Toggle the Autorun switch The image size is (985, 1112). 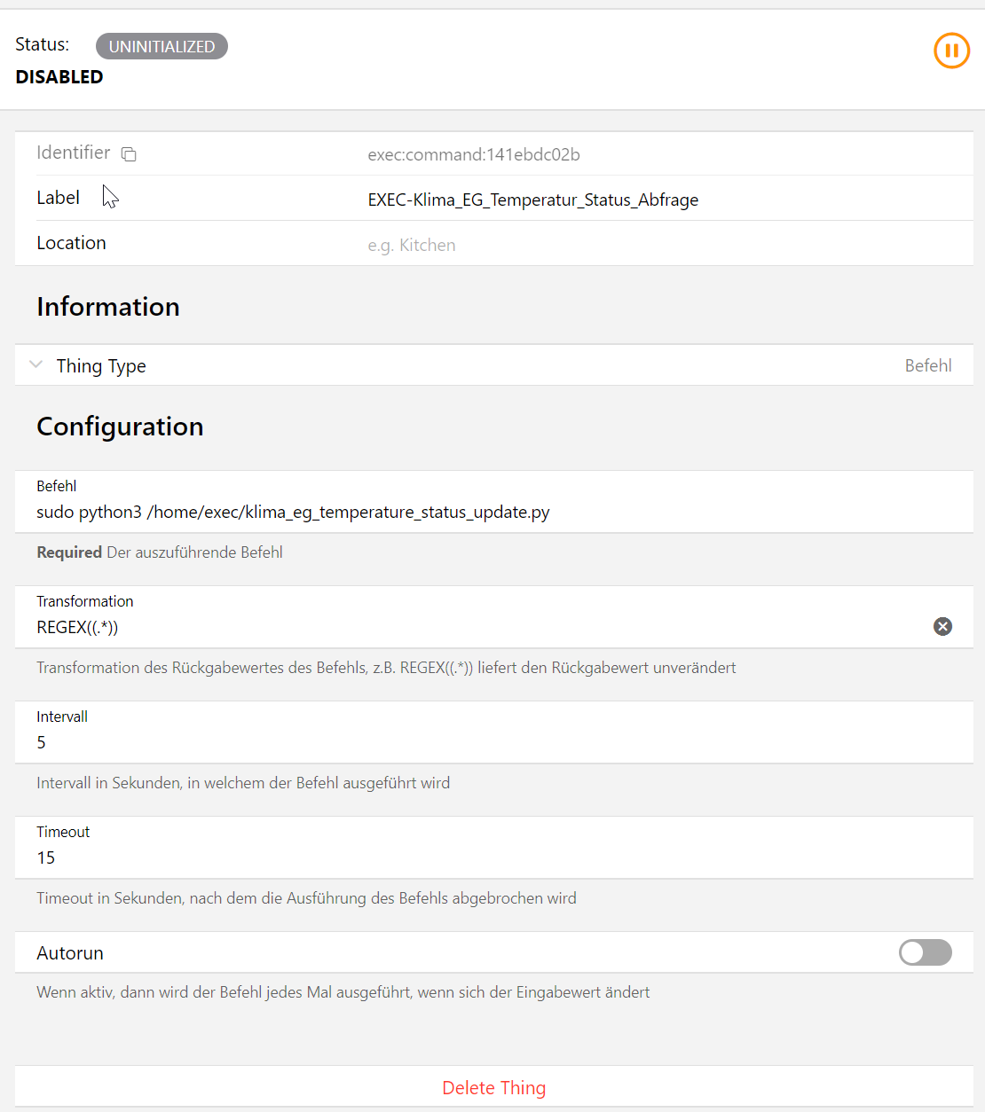(x=925, y=952)
